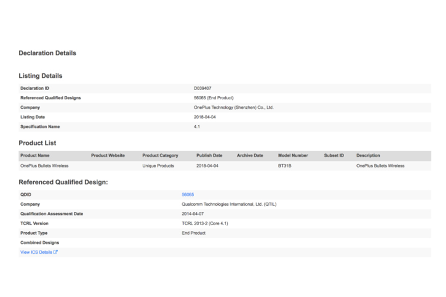Screen dimensions: 446x297
Task: Click the Declaration Details heading
Action: (47, 53)
